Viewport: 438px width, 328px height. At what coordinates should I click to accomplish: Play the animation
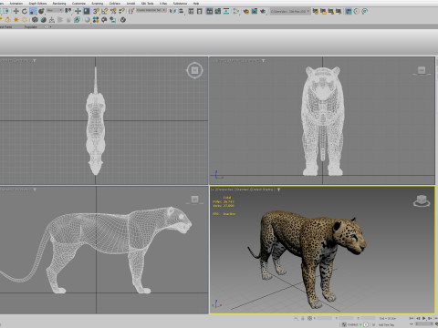423,318
